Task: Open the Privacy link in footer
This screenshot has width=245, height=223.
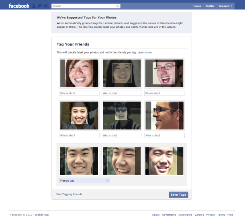Action: [x=211, y=215]
